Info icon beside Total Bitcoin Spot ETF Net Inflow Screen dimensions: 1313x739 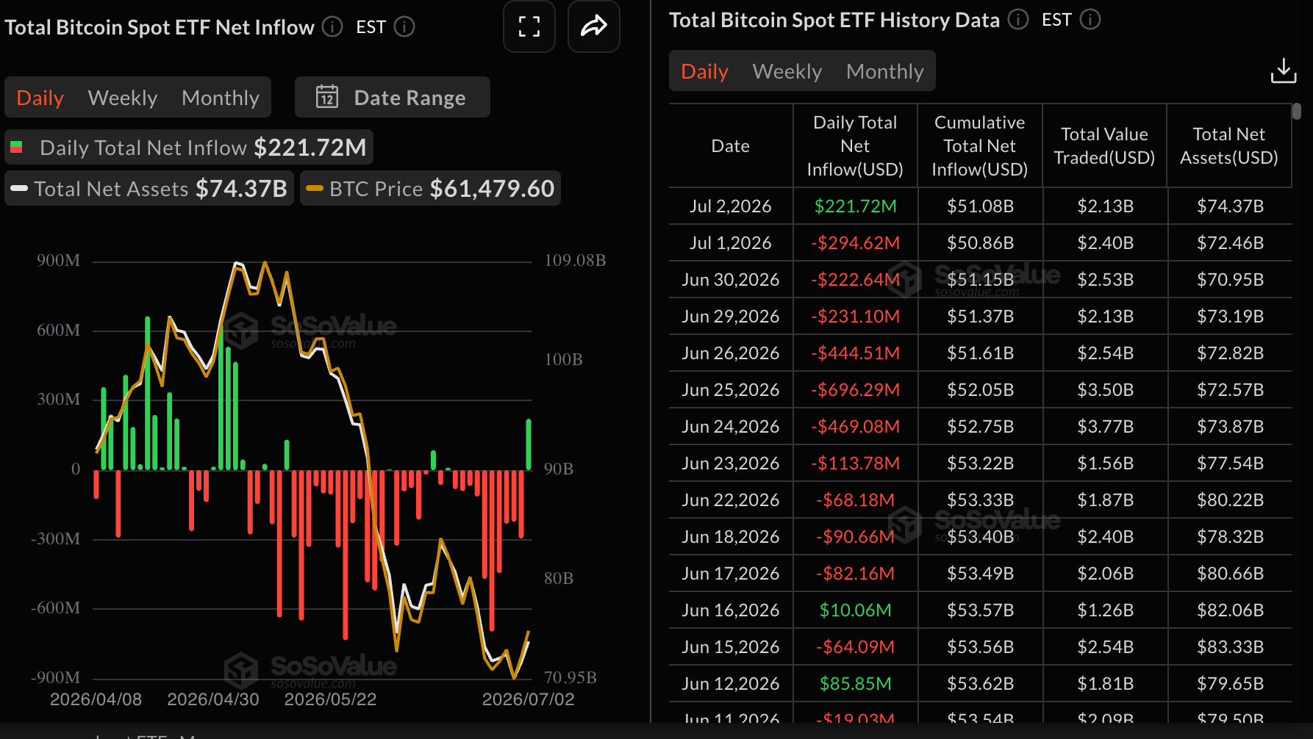coord(332,27)
